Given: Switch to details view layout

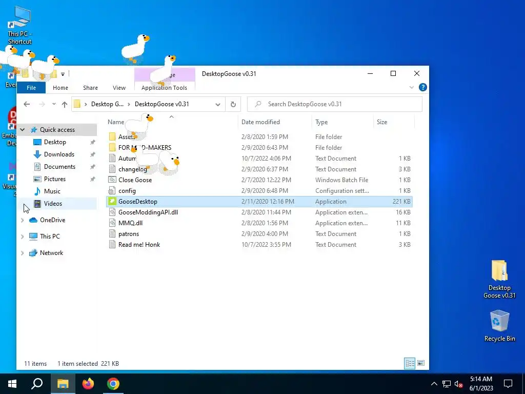Looking at the screenshot, I should pyautogui.click(x=410, y=363).
